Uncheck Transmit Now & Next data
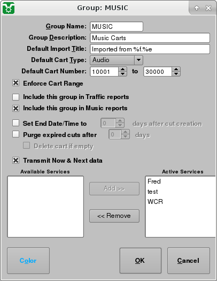The width and height of the screenshot is (217, 281). click(x=15, y=160)
